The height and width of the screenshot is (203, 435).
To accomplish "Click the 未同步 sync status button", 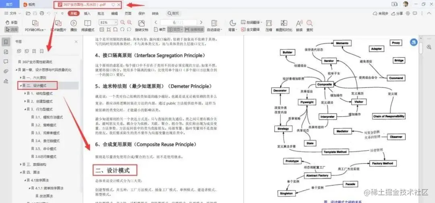I will point(381,13).
